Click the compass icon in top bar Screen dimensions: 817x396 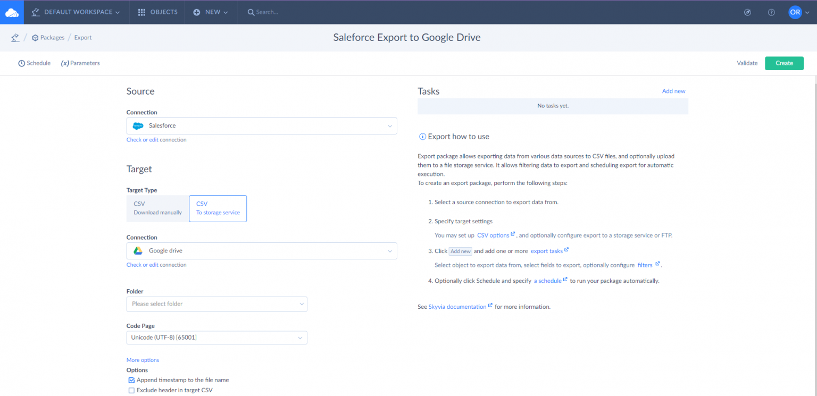747,12
